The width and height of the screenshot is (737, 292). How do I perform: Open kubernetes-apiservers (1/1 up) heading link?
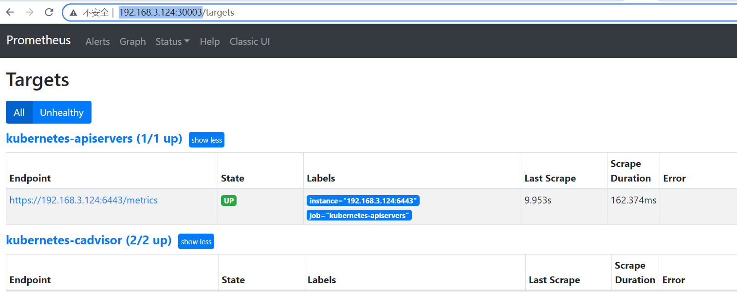(94, 139)
